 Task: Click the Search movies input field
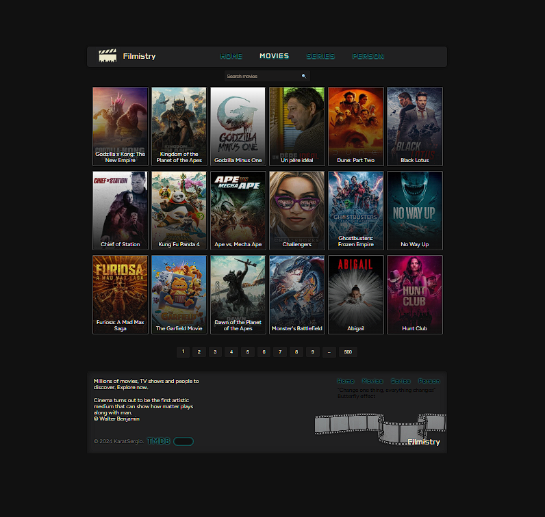click(x=267, y=76)
